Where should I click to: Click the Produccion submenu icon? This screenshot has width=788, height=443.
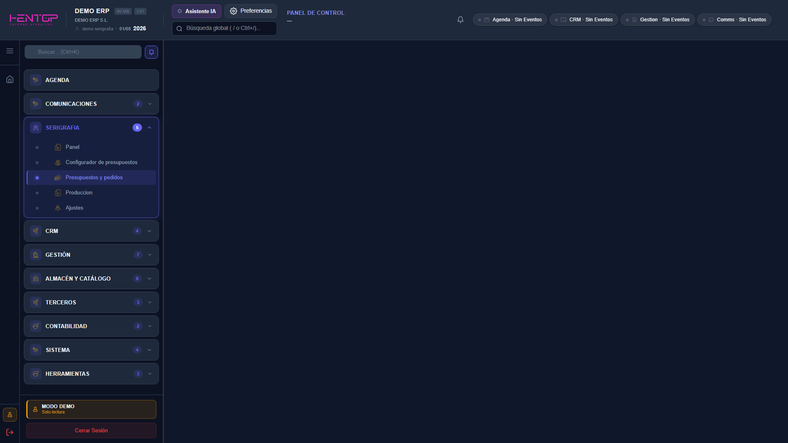click(58, 193)
